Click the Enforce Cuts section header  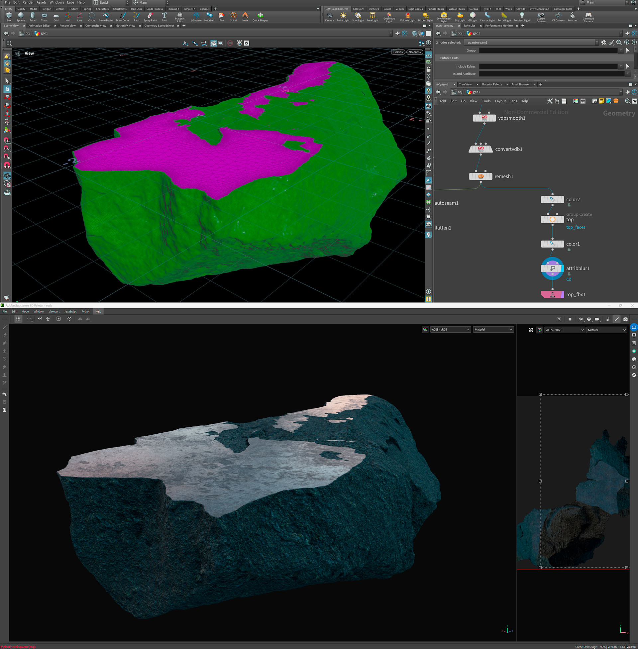point(534,58)
